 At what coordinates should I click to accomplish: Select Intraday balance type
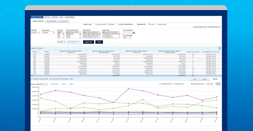pos(109,24)
